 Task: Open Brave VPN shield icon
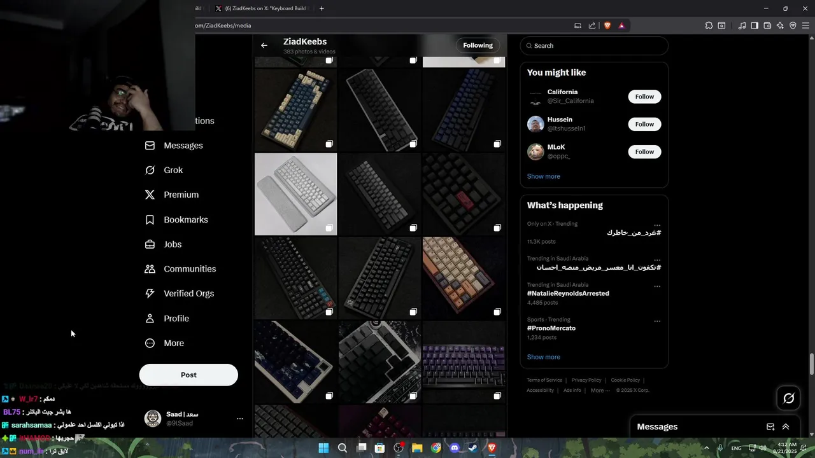pyautogui.click(x=793, y=25)
